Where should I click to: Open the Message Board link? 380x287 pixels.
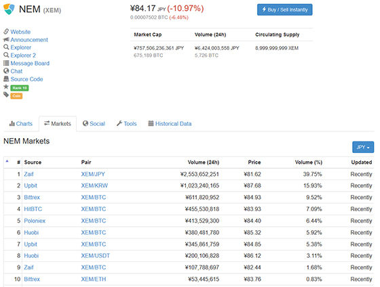[x=30, y=64]
